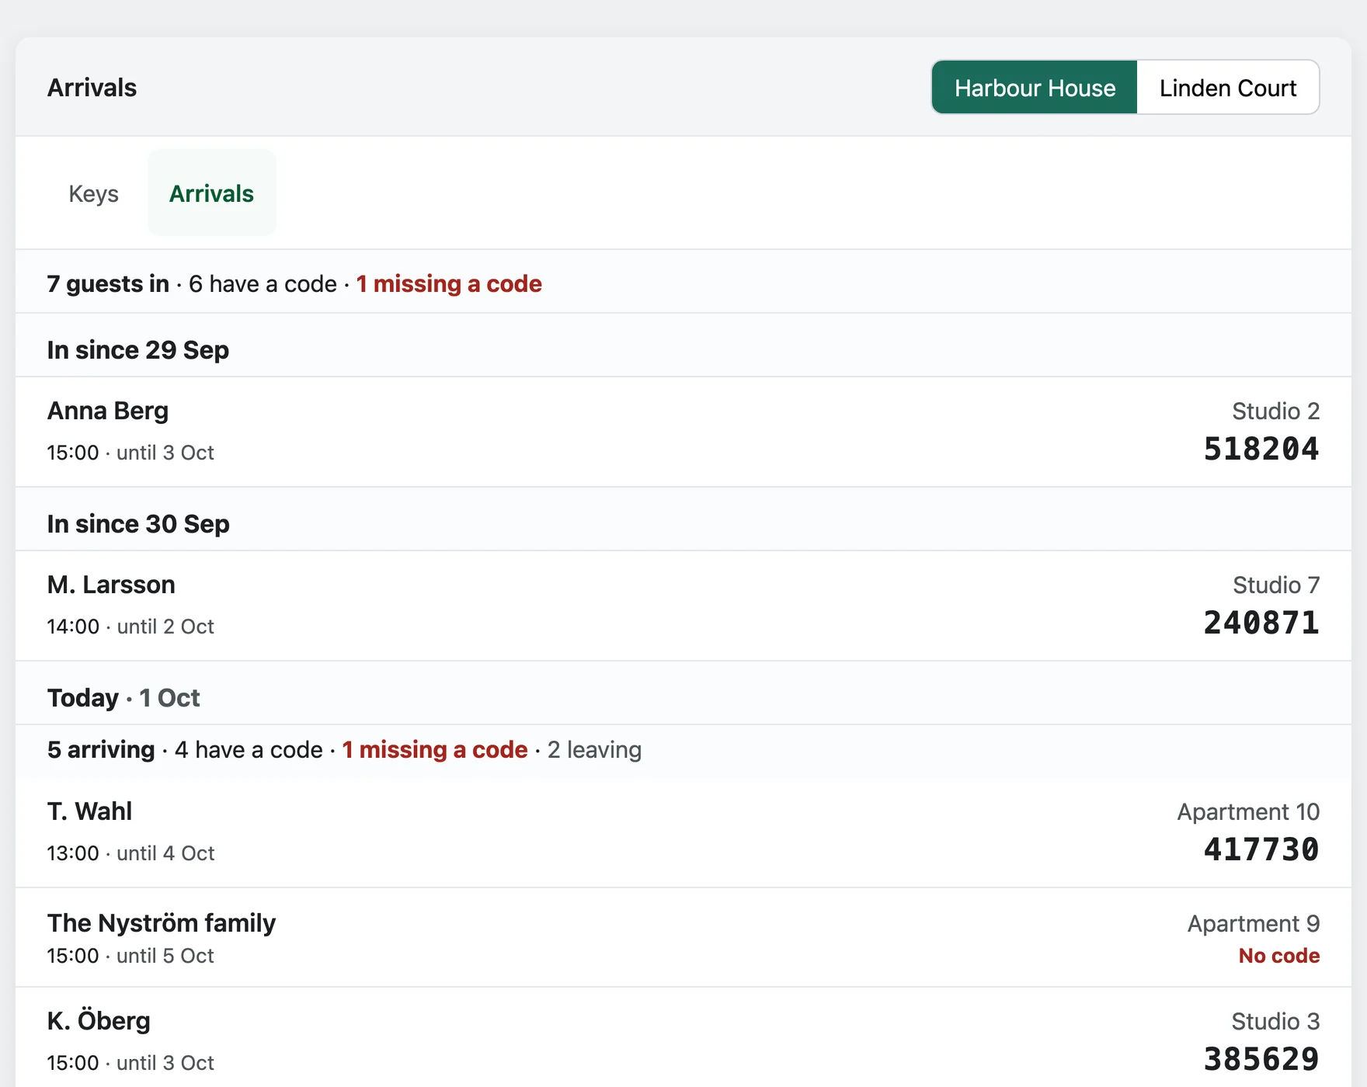
Task: Click '5 arriving' summary text
Action: (x=101, y=750)
